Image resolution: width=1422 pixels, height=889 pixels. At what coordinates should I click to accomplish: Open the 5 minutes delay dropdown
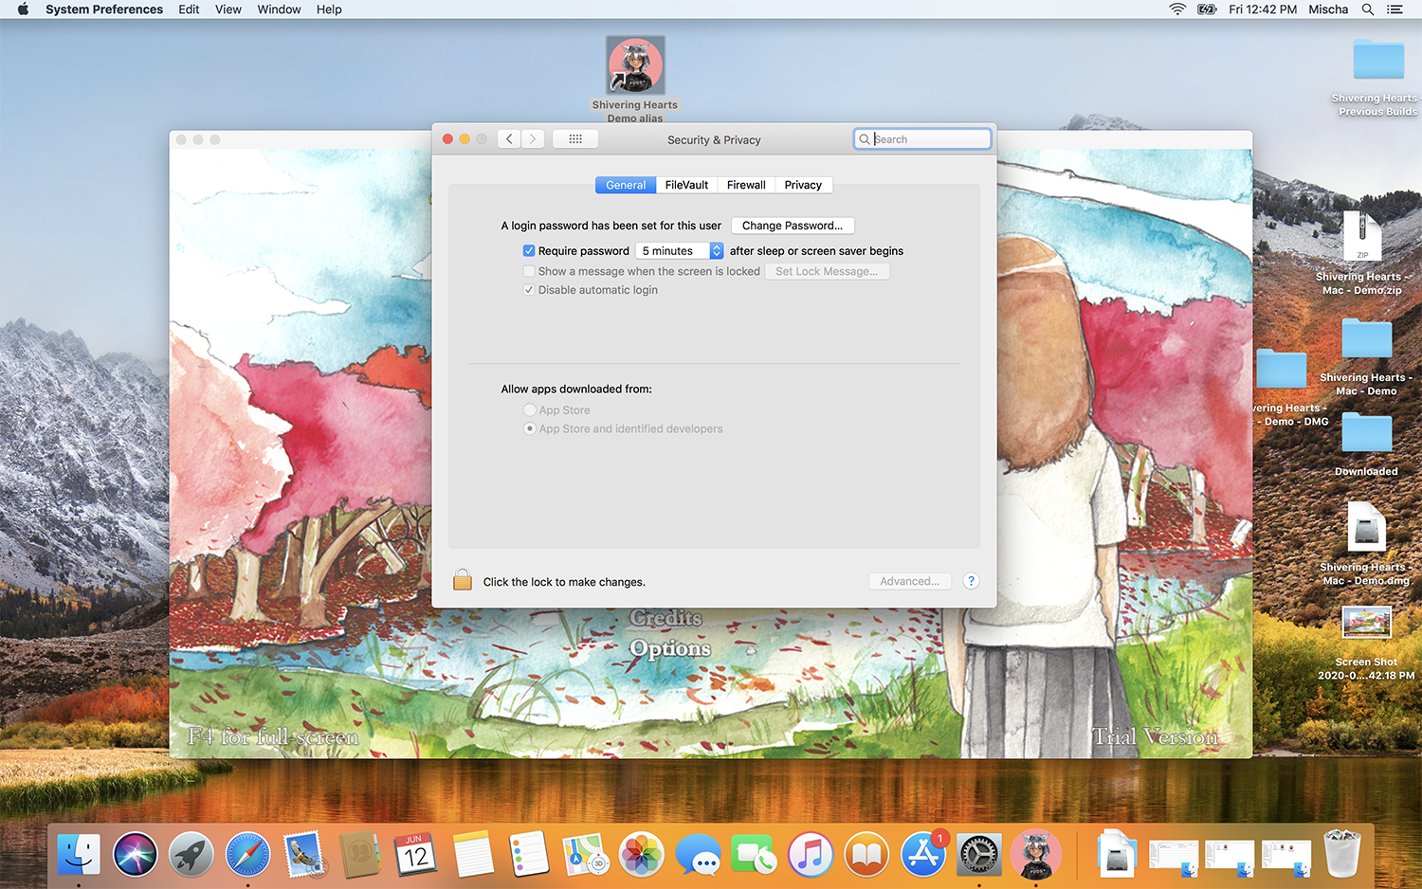click(680, 251)
